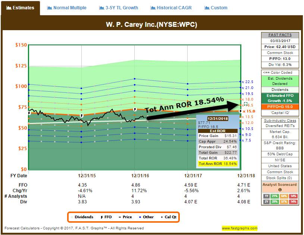304x235 pixels.
Task: Select the x 19.5 multiple line label
Action: click(x=248, y=94)
